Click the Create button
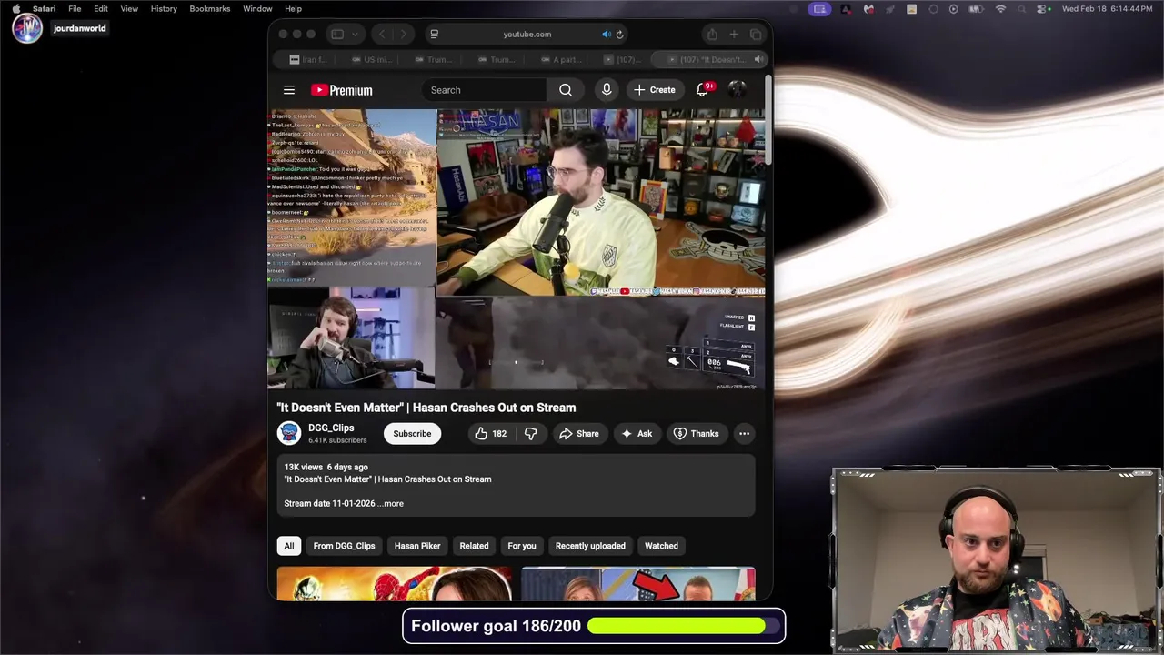1164x655 pixels. (655, 90)
